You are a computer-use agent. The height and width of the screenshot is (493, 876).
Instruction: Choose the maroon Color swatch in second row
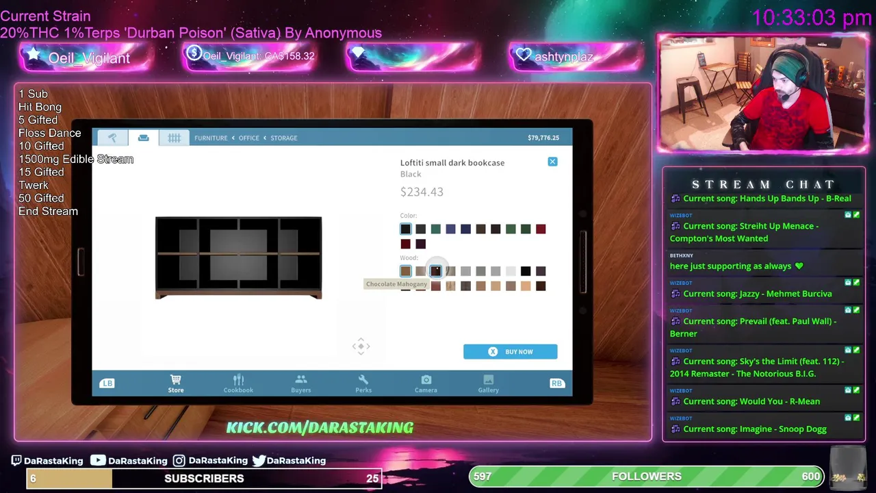(406, 244)
